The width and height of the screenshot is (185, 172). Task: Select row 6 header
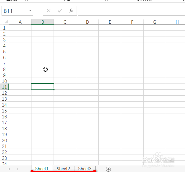point(4,57)
